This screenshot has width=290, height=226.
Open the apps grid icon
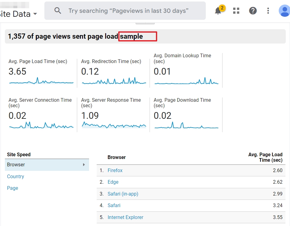tap(236, 11)
